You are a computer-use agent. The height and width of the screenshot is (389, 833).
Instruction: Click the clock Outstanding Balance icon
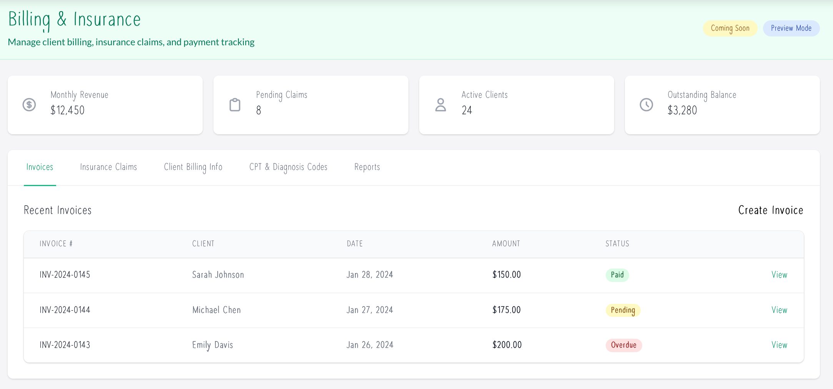[646, 105]
